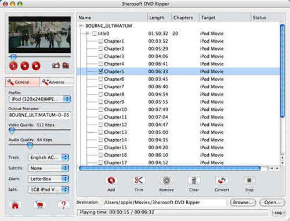Uncheck the Chapter5 checkbox
This screenshot has width=290, height=221.
pyautogui.click(x=100, y=71)
